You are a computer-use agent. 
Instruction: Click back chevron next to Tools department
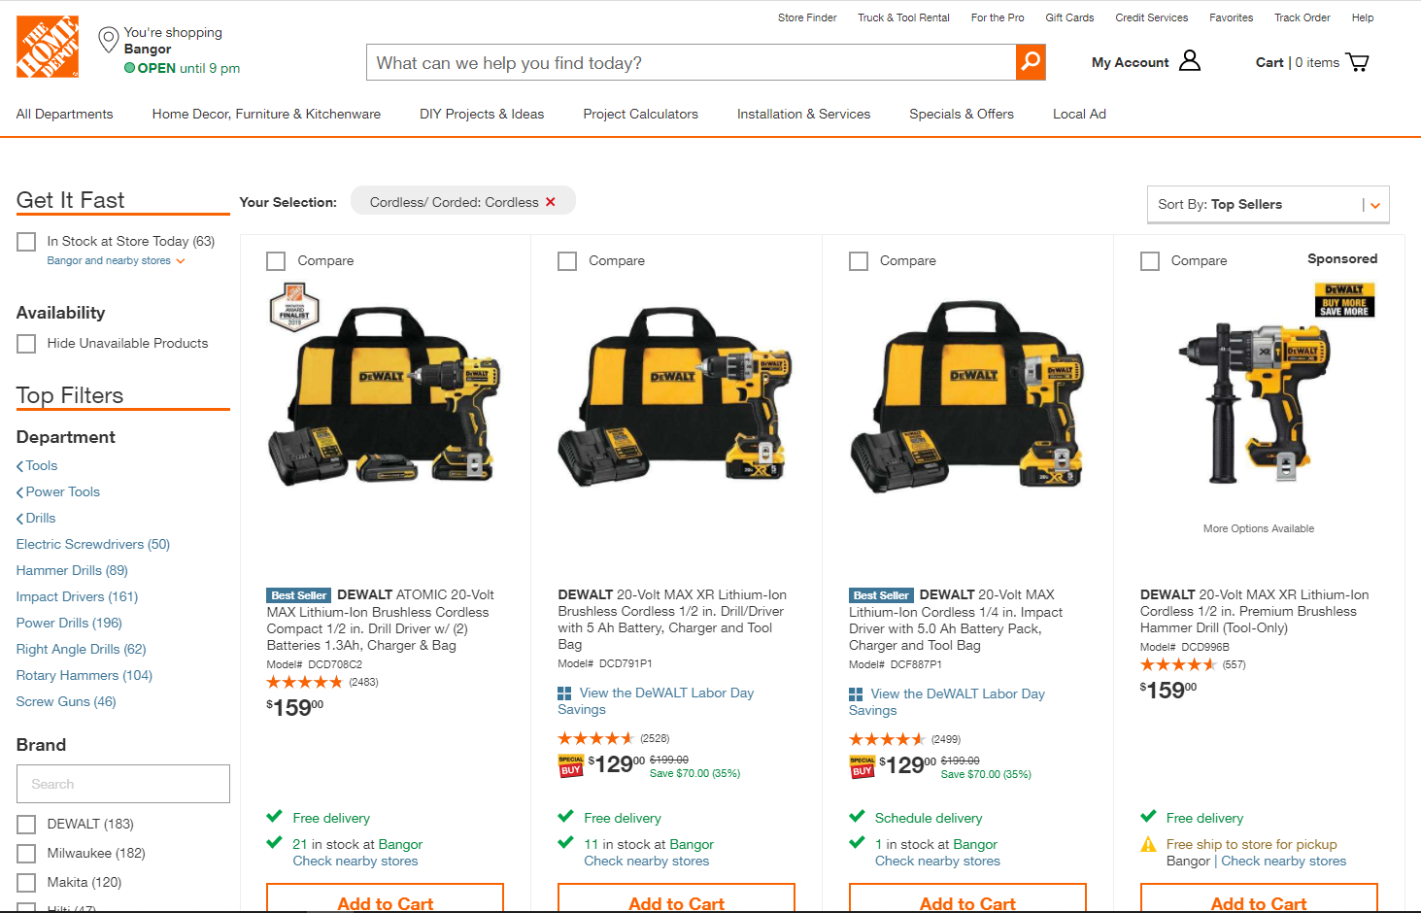pyautogui.click(x=19, y=466)
